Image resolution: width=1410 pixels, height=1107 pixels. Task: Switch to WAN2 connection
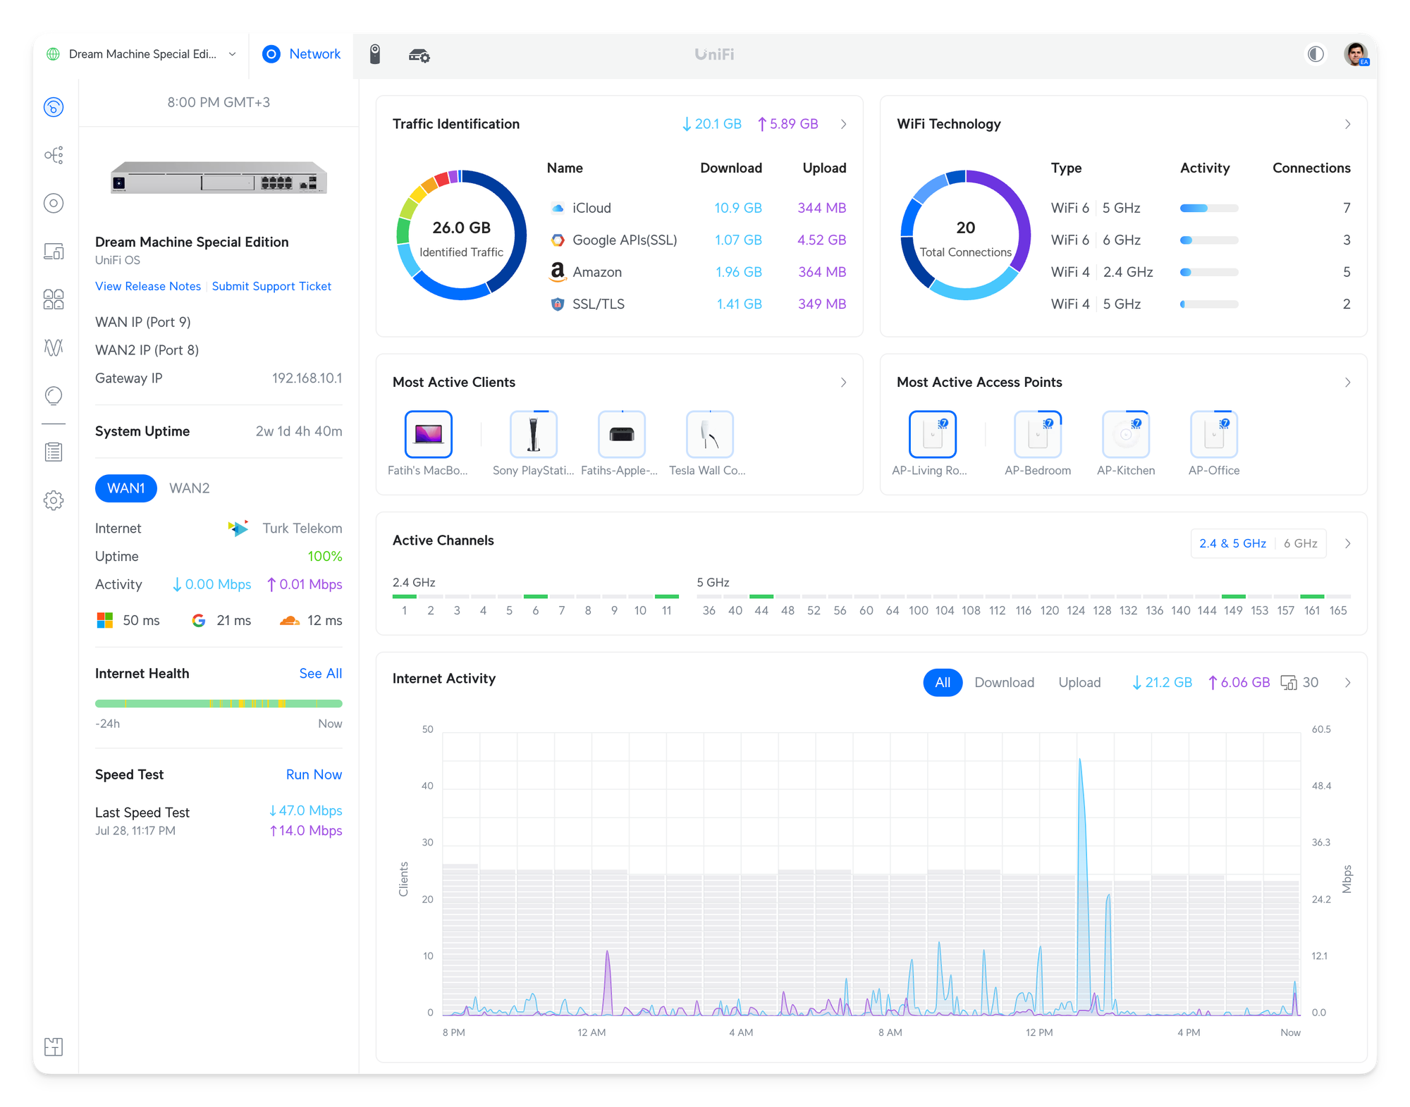(189, 488)
